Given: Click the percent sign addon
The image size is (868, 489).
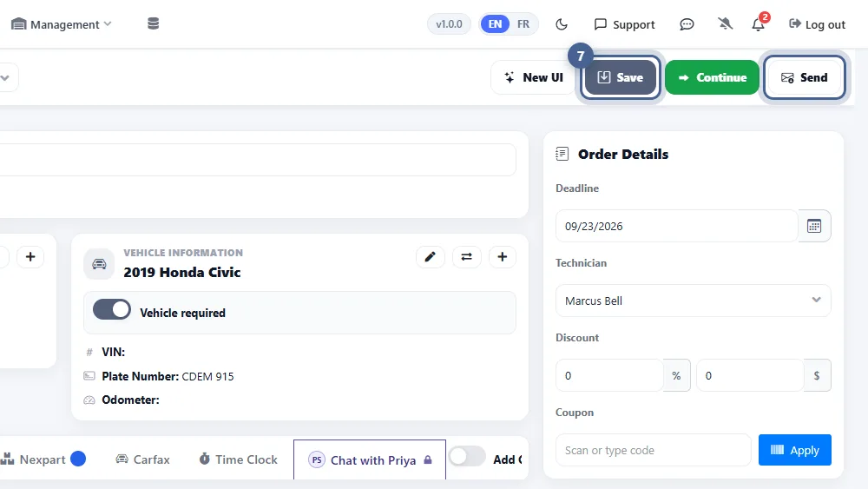Looking at the screenshot, I should pyautogui.click(x=676, y=375).
